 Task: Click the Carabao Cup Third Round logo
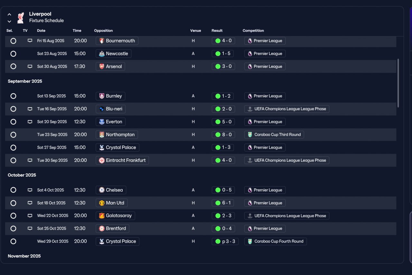tap(250, 135)
